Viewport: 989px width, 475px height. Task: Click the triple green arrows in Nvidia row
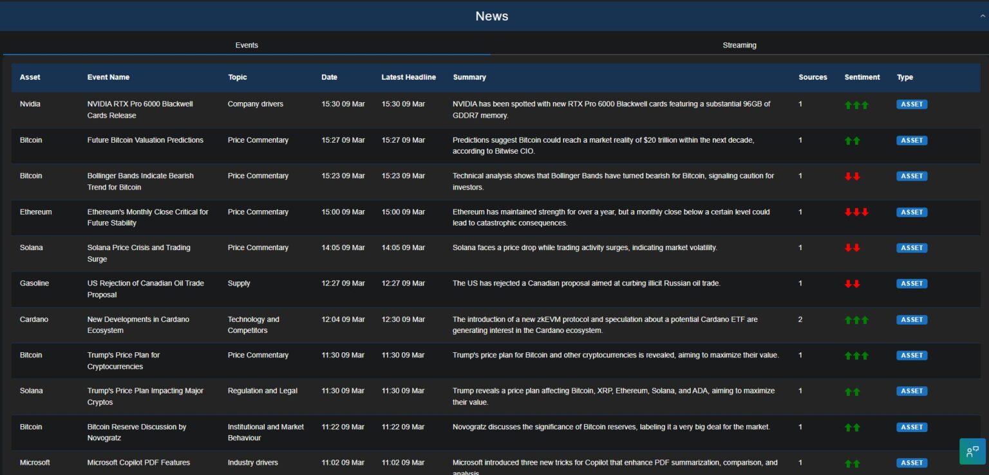pos(856,105)
